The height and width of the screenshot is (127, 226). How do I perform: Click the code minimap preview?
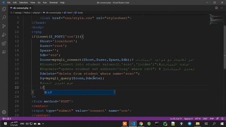[x=216, y=19]
